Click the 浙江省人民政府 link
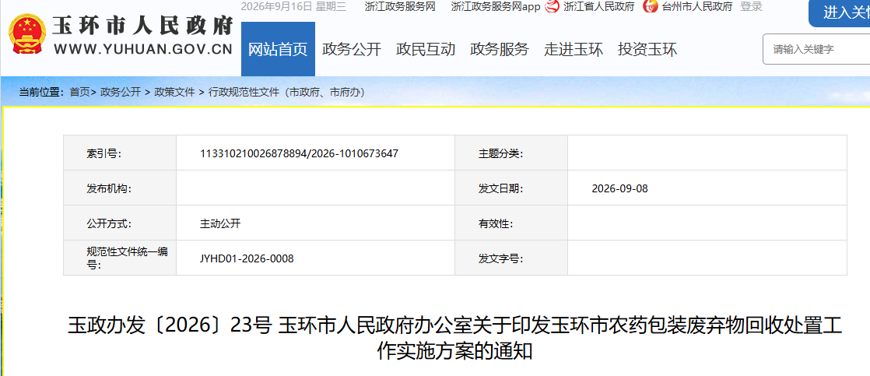Image resolution: width=870 pixels, height=376 pixels. click(x=598, y=7)
